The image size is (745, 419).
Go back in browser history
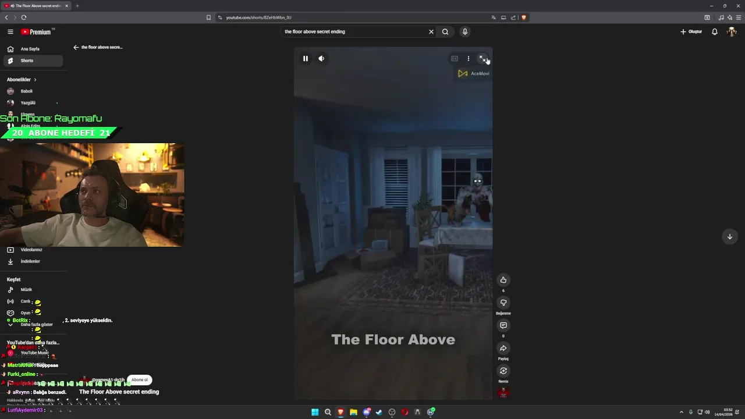click(6, 17)
